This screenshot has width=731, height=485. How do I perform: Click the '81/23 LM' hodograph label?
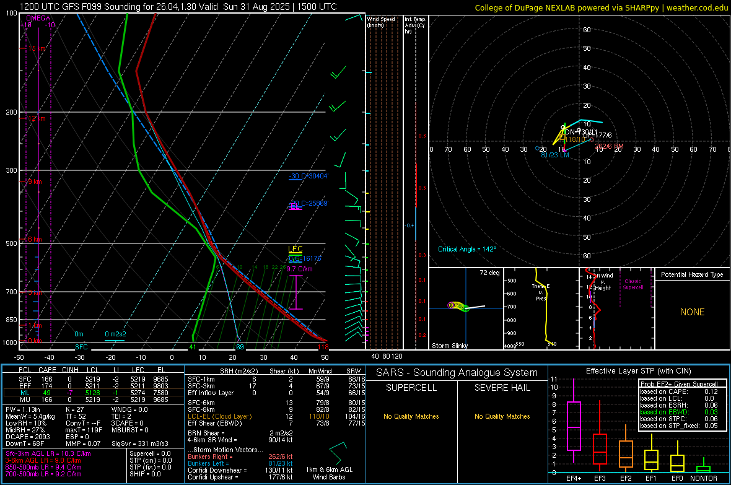click(x=555, y=155)
